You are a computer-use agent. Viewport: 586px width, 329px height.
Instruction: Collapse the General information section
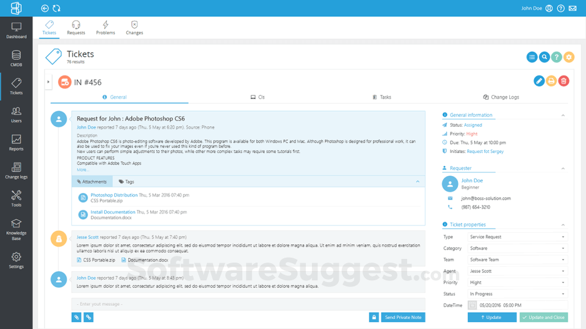[x=563, y=115]
